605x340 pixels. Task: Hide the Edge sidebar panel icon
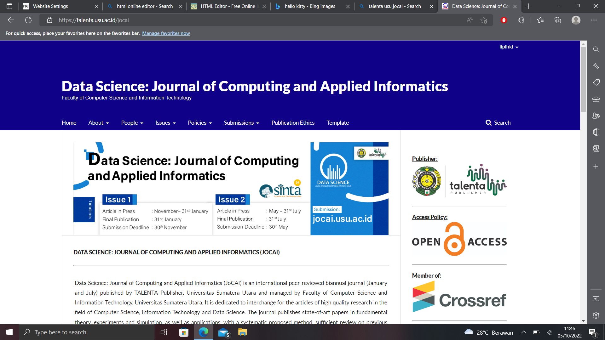pyautogui.click(x=596, y=298)
